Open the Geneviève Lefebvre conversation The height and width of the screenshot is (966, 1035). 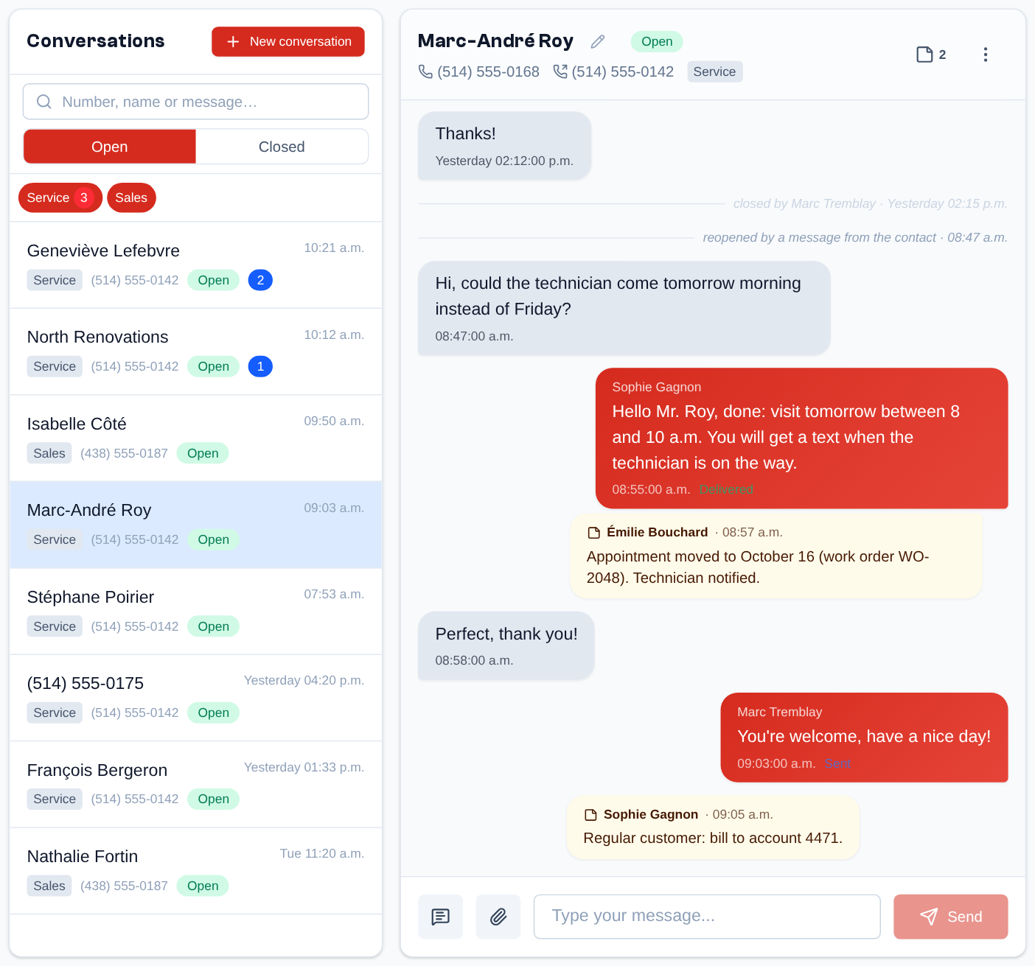[x=196, y=265]
